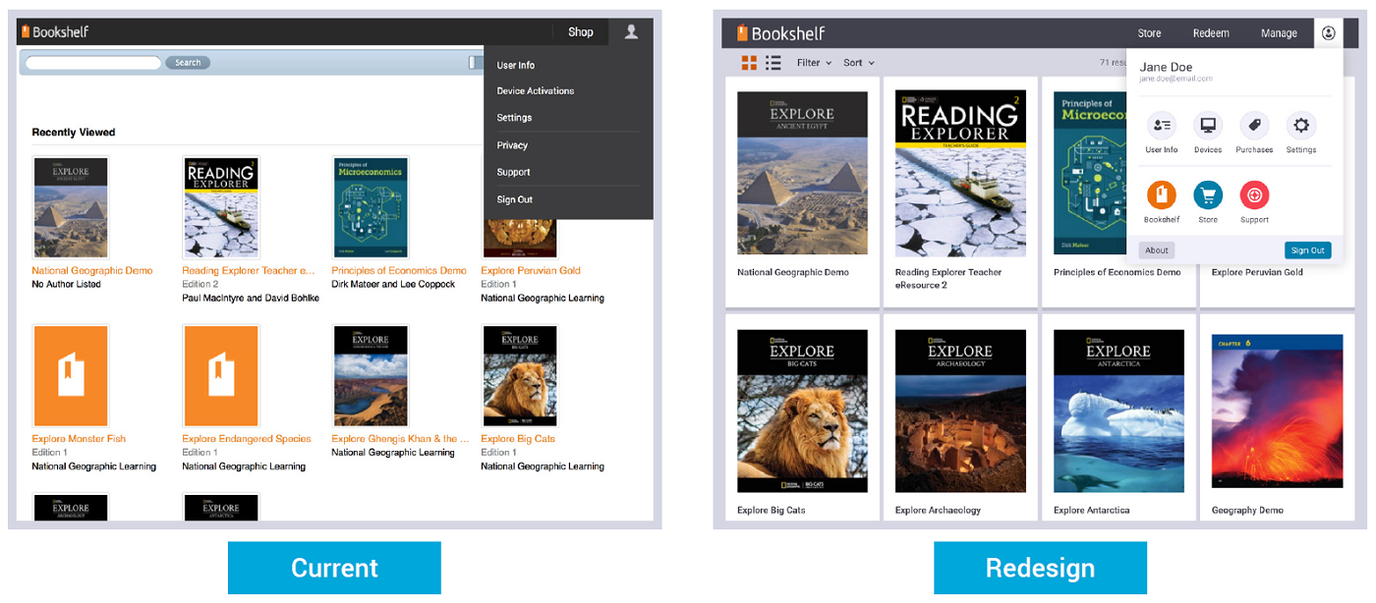Open Store in the Redesign header
This screenshot has width=1376, height=603.
tap(1149, 33)
